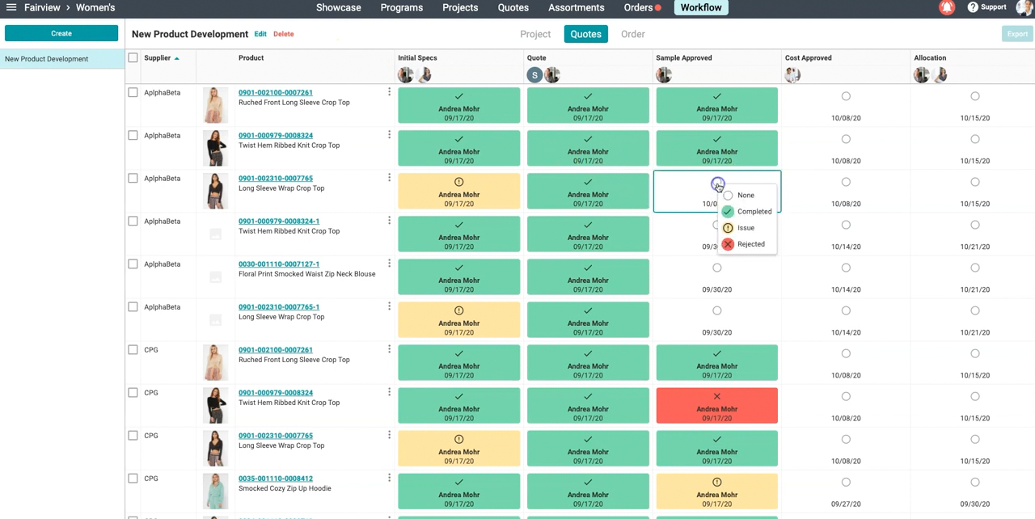1035x519 pixels.
Task: Open the hamburger navigation menu
Action: point(11,7)
